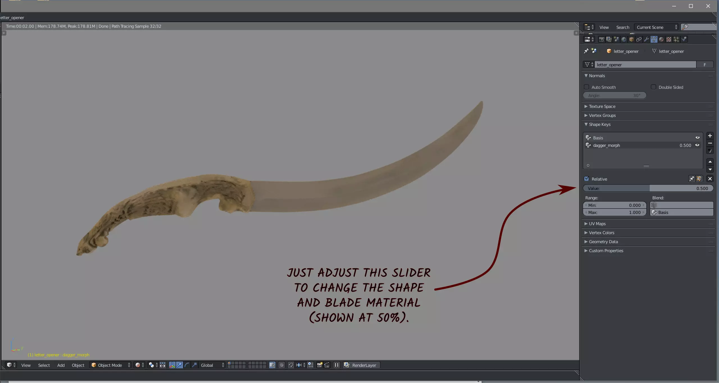Image resolution: width=719 pixels, height=383 pixels.
Task: Open the Object Mode dropdown
Action: pyautogui.click(x=110, y=365)
